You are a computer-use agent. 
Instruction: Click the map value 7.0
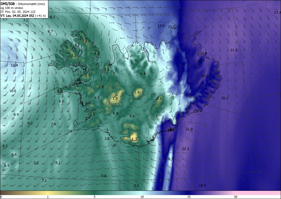(x=36, y=163)
